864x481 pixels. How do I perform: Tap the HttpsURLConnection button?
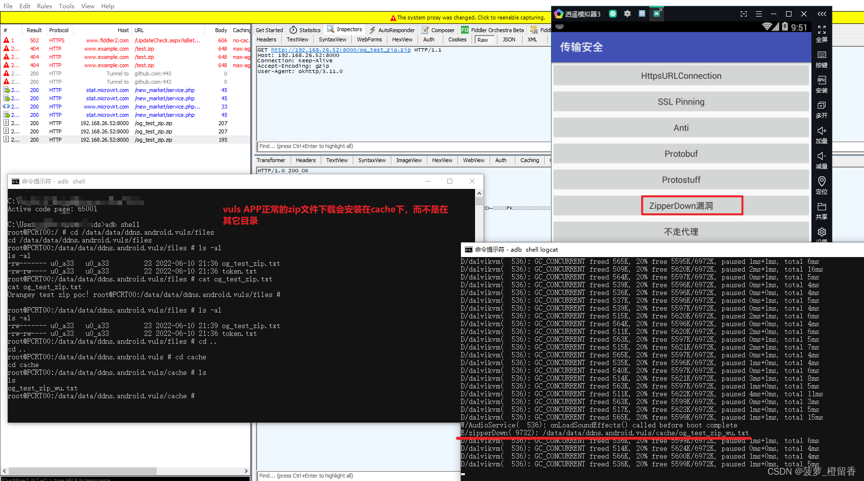(x=681, y=75)
